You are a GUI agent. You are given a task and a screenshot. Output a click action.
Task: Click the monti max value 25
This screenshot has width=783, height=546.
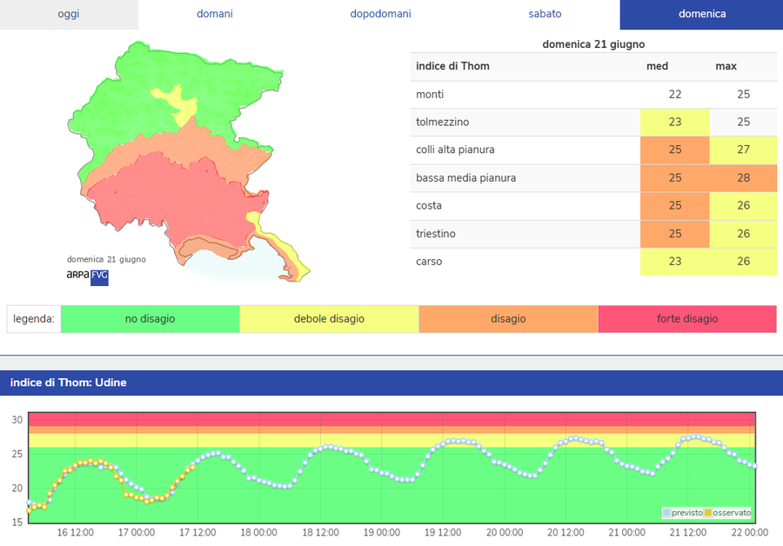point(743,94)
